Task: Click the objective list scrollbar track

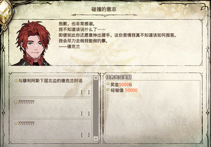Action: pos(96,108)
